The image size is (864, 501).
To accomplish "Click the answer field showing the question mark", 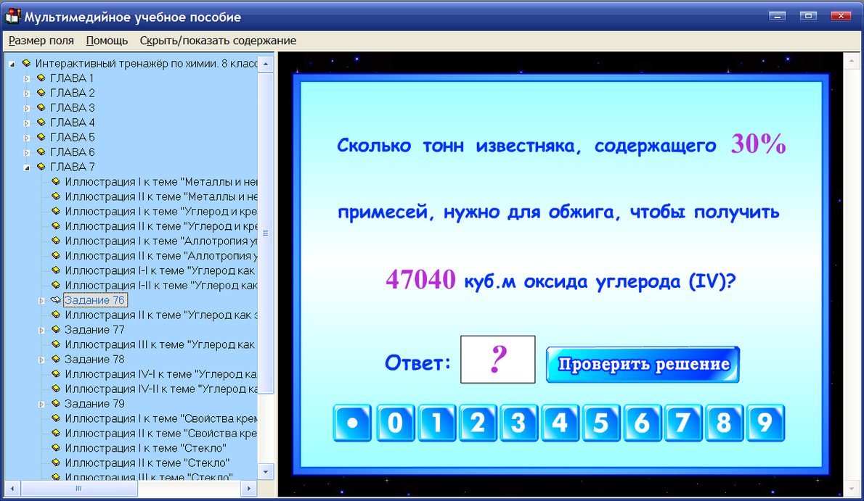I will (497, 360).
